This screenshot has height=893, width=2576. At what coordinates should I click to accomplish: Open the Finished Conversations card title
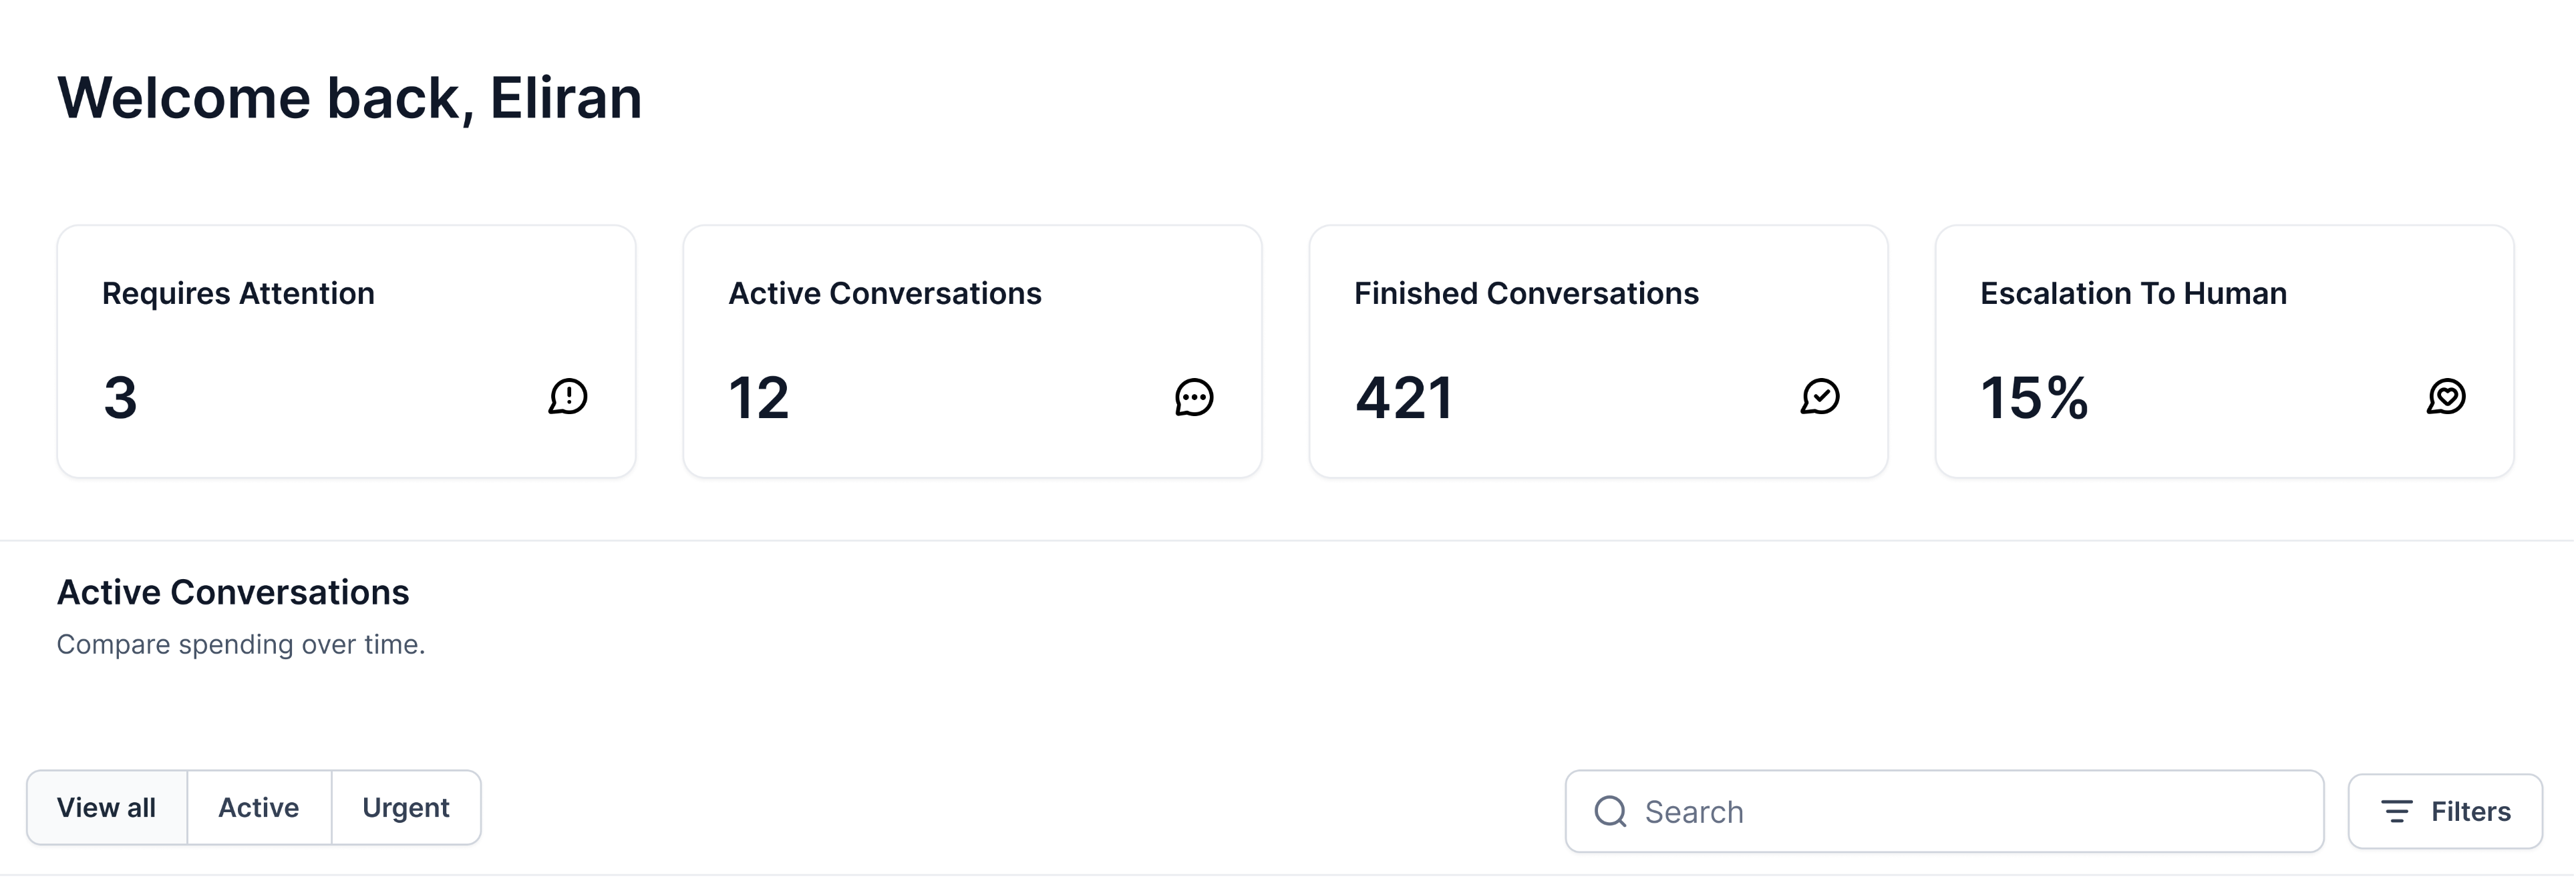1526,293
